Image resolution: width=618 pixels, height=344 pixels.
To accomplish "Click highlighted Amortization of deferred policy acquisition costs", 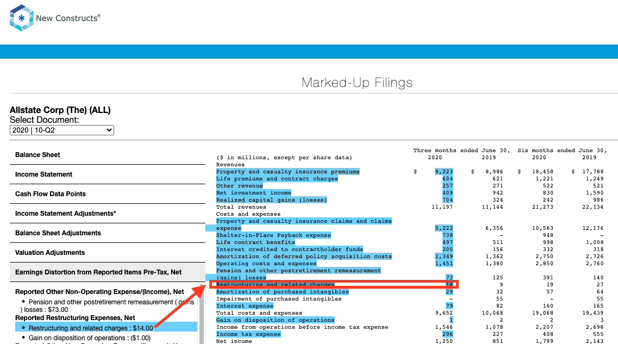I will 304,257.
